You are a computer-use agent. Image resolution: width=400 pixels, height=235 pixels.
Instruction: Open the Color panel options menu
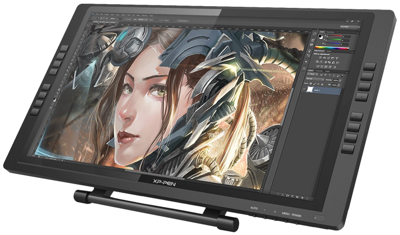(x=358, y=33)
